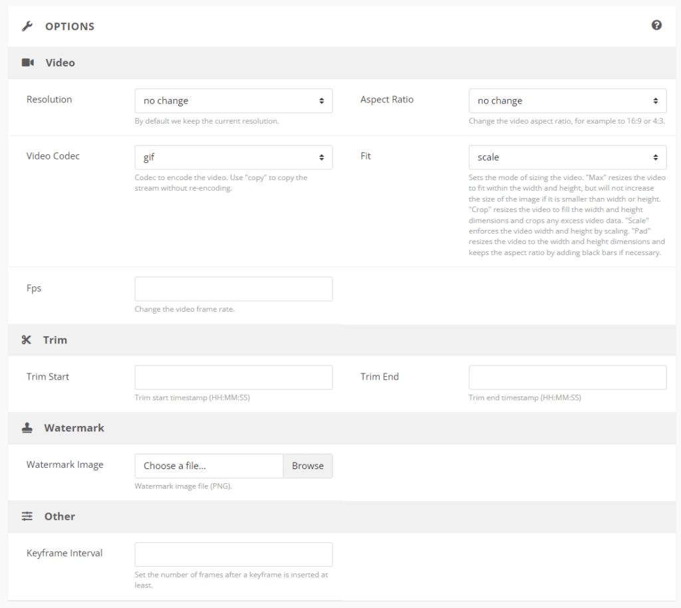
Task: Click the sliders icon in Other header
Action: (x=27, y=516)
